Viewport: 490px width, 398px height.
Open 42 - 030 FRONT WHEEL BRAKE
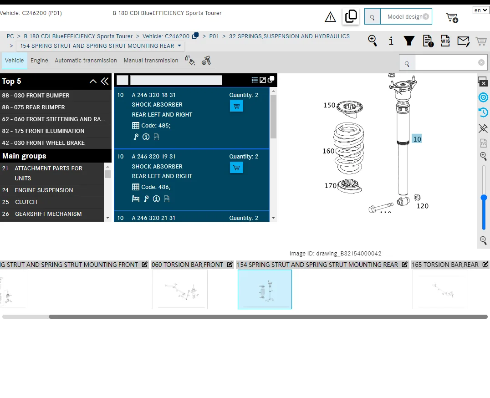(56, 143)
